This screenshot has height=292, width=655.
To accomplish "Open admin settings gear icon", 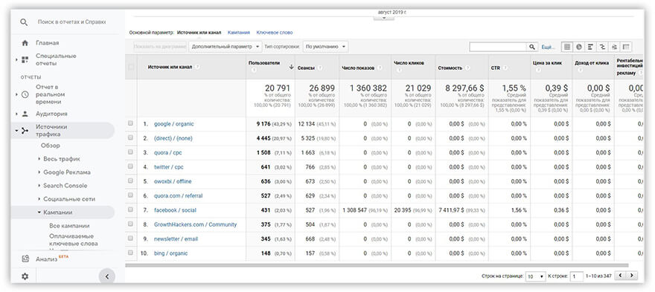I will (x=25, y=276).
